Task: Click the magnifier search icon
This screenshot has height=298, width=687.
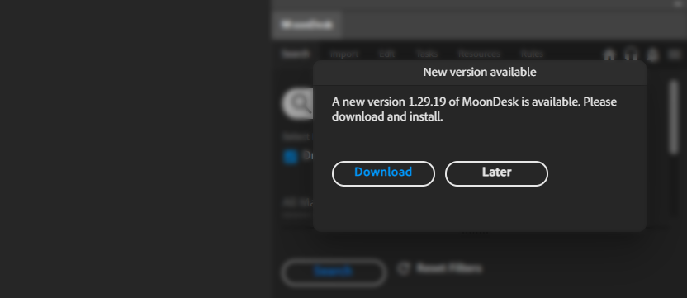Action: click(300, 104)
